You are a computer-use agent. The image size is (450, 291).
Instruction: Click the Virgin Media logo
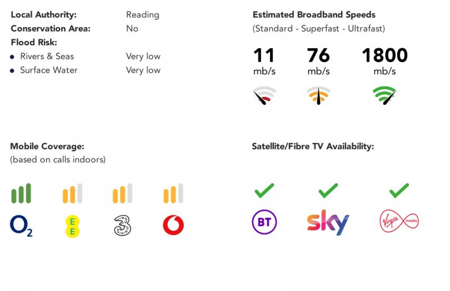399,221
